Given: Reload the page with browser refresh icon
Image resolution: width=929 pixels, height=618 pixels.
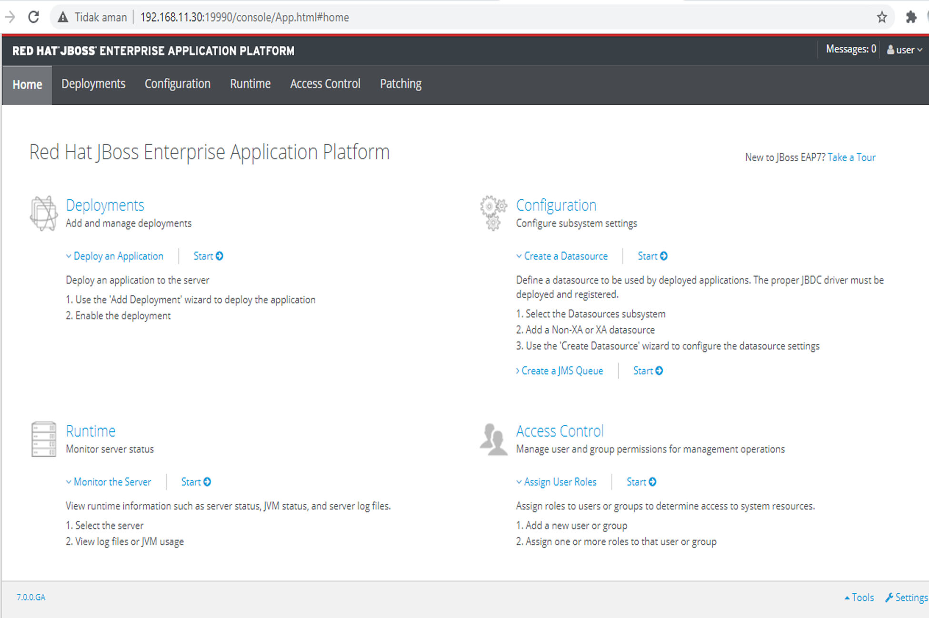Looking at the screenshot, I should [34, 17].
